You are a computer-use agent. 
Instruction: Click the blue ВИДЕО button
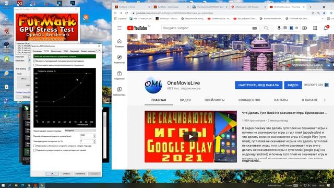[x=293, y=85]
